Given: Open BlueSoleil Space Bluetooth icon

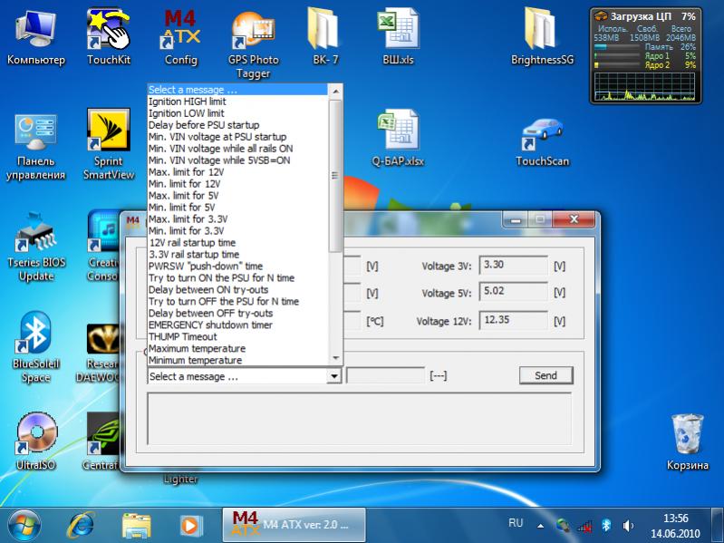Looking at the screenshot, I should (x=35, y=337).
